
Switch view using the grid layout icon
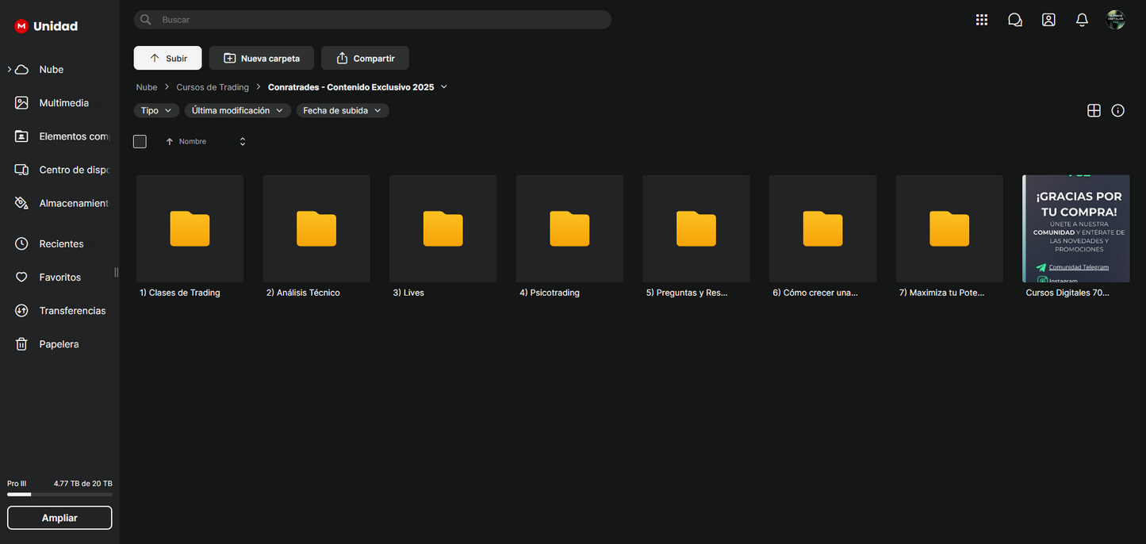click(x=1094, y=111)
